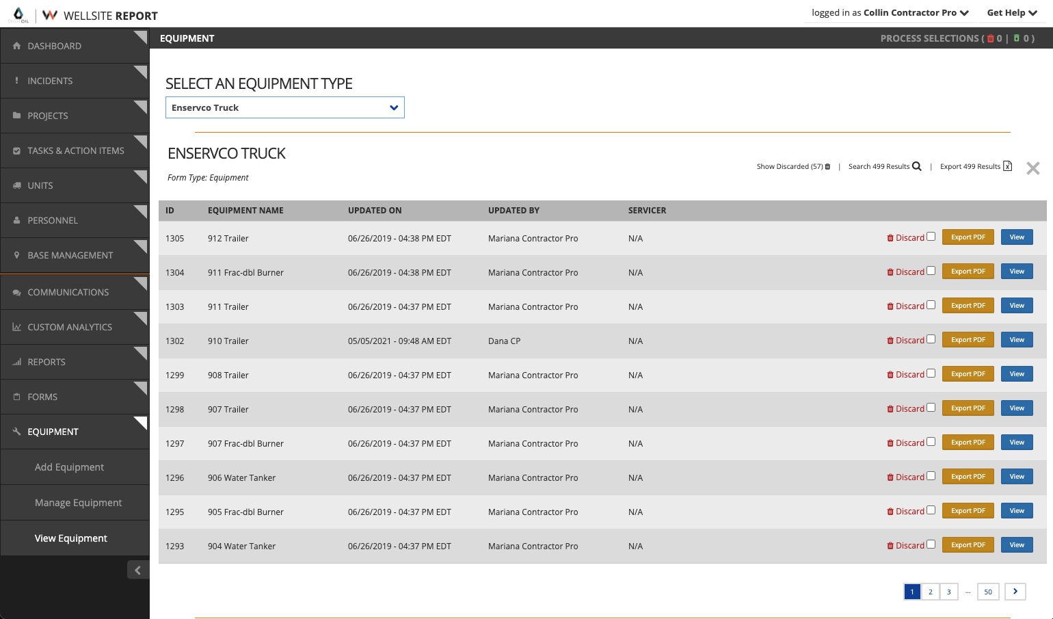1053x619 pixels.
Task: View the 911 Frac-dbl Burner record
Action: click(1017, 272)
